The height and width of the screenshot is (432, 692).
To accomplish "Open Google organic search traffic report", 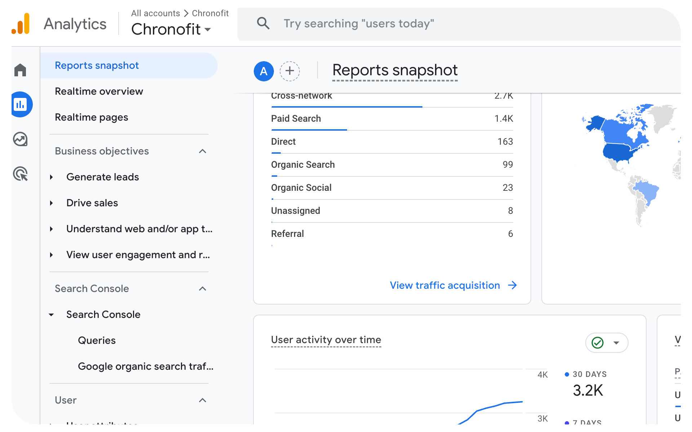I will [x=146, y=366].
